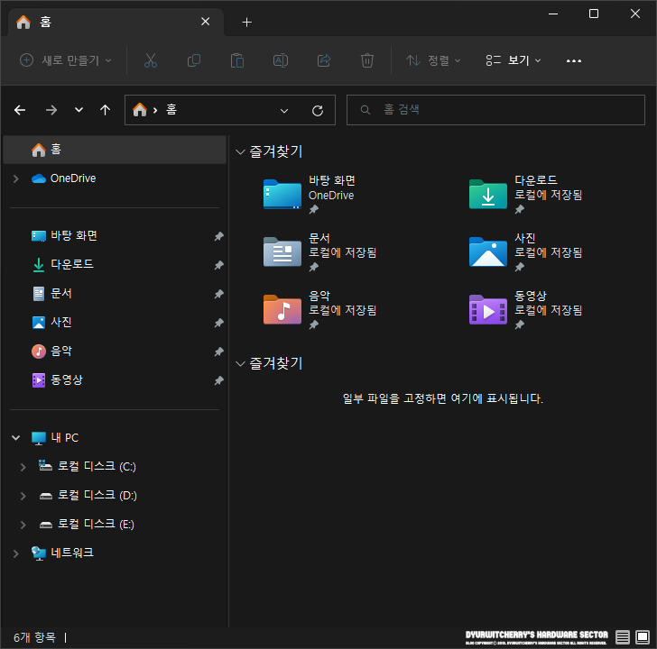Open recent locations chevron
The image size is (657, 649).
79,110
